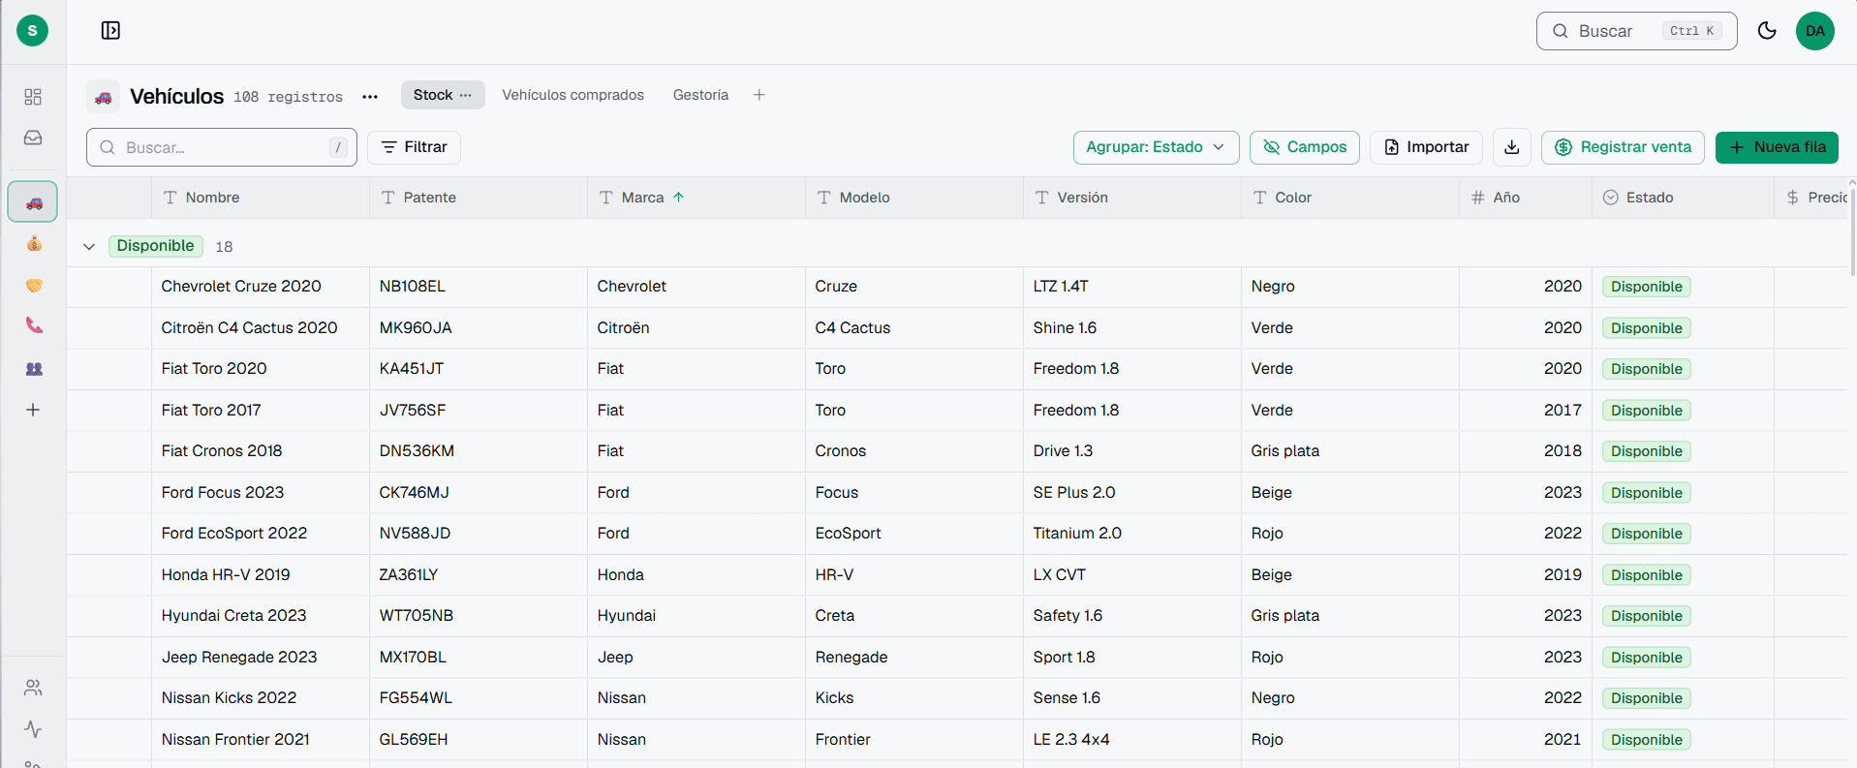
Task: Switch to the Vehículos comprados tab
Action: [x=573, y=95]
